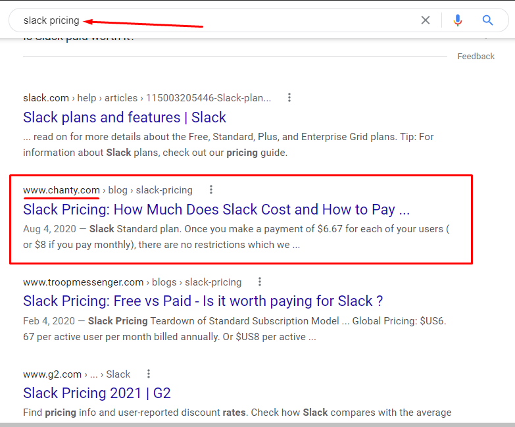Open 'Slack plans and features | Slack' result
Image resolution: width=515 pixels, height=427 pixels.
tap(124, 117)
